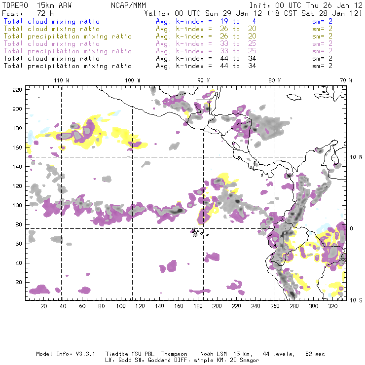Click the "YSU PBL" footer text

[x=143, y=354]
